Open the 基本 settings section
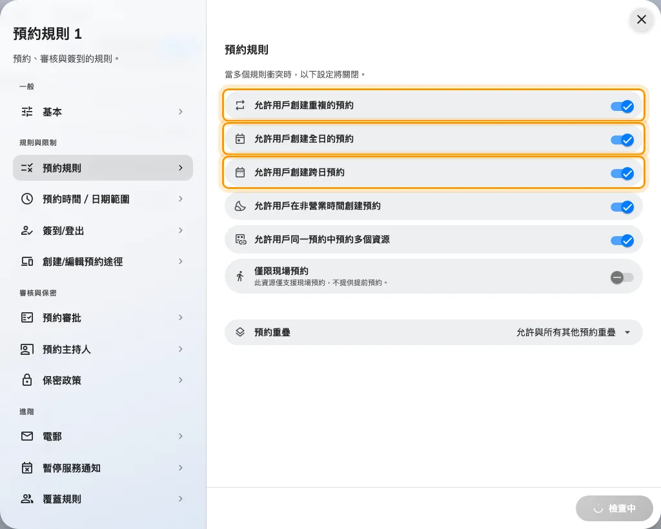This screenshot has width=661, height=529. (103, 112)
